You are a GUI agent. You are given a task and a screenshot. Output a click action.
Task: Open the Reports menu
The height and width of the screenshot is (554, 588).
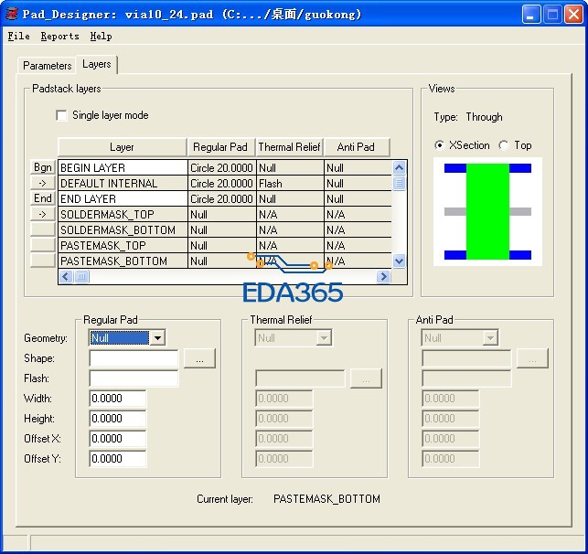pos(60,36)
